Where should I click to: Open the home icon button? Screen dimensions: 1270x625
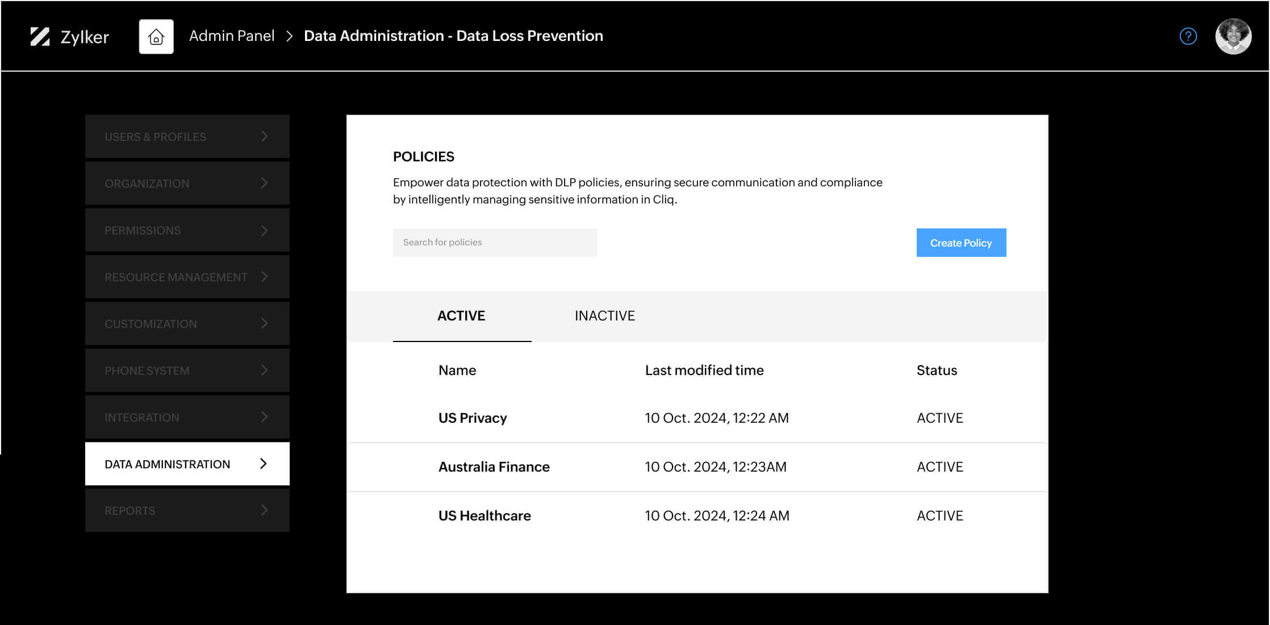point(156,37)
